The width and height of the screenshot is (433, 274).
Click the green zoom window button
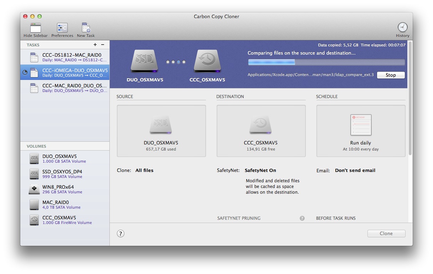click(x=40, y=16)
